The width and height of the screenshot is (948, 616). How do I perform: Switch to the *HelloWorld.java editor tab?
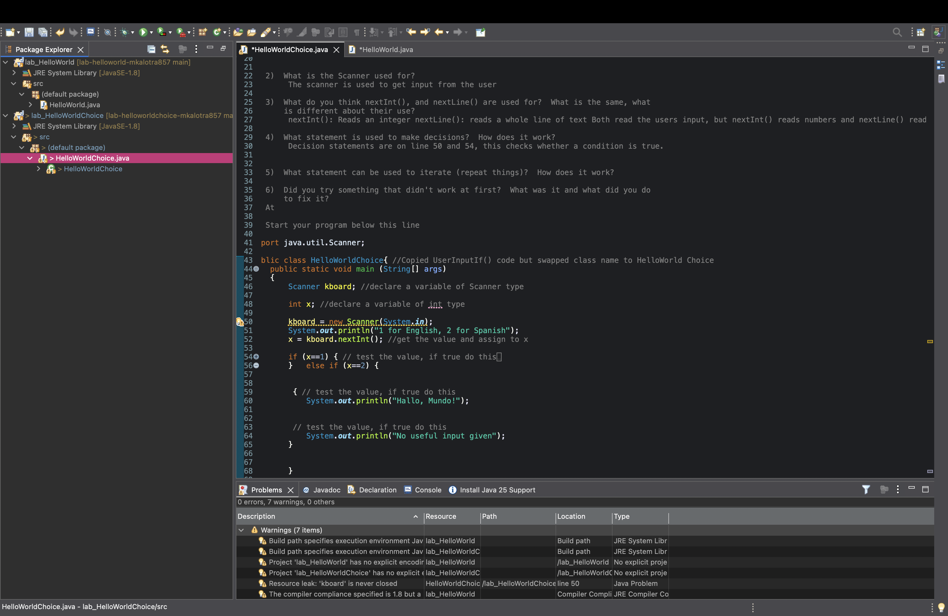point(385,50)
